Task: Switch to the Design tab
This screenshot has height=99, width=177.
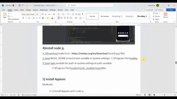Action: coord(28,10)
